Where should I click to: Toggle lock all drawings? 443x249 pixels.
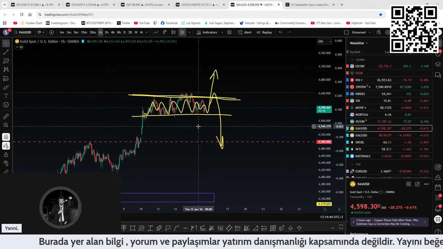(6, 155)
